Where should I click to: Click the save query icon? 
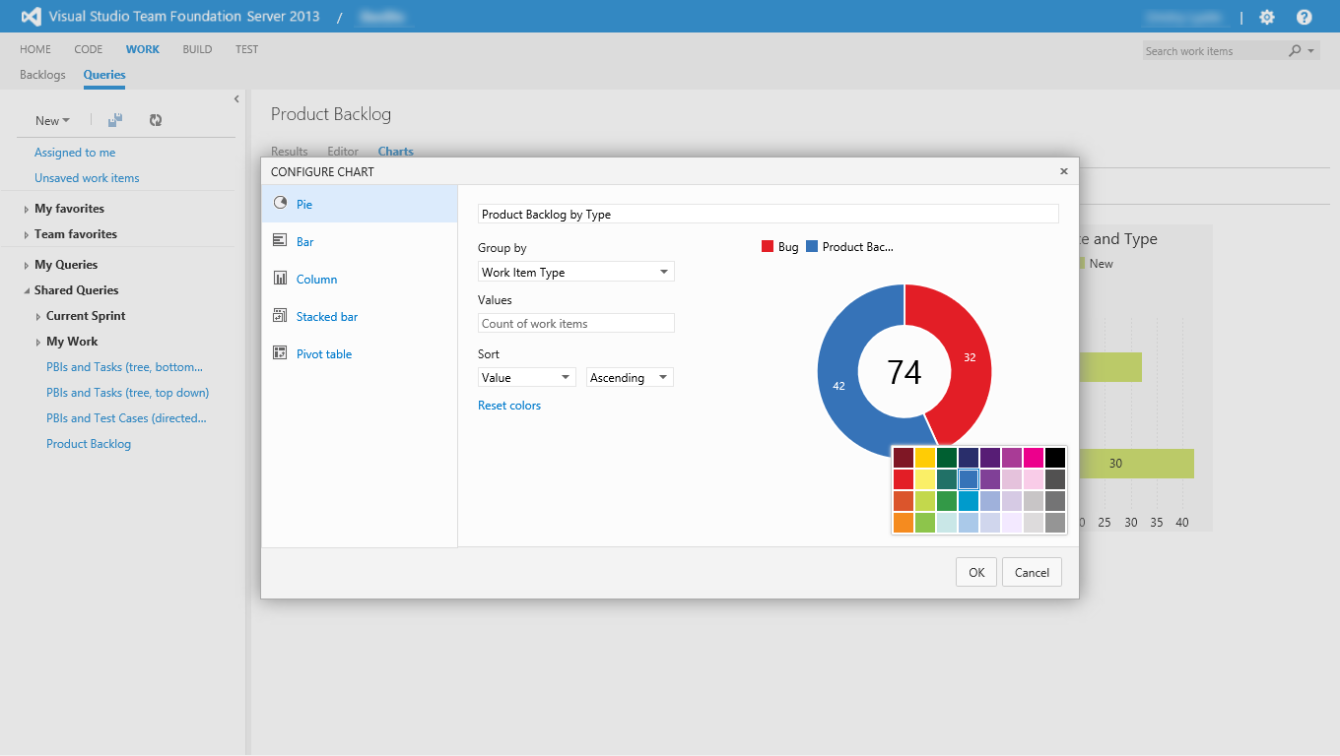pyautogui.click(x=115, y=120)
